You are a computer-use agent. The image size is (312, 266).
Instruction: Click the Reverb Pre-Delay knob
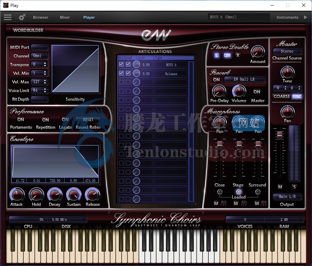(219, 91)
